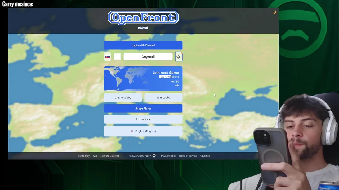Click Join Lobby button

click(163, 98)
